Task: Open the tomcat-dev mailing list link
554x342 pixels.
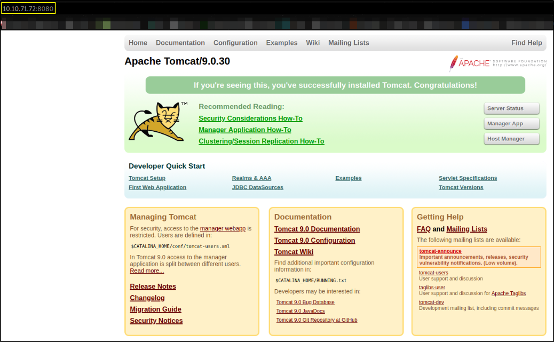Action: (x=431, y=303)
